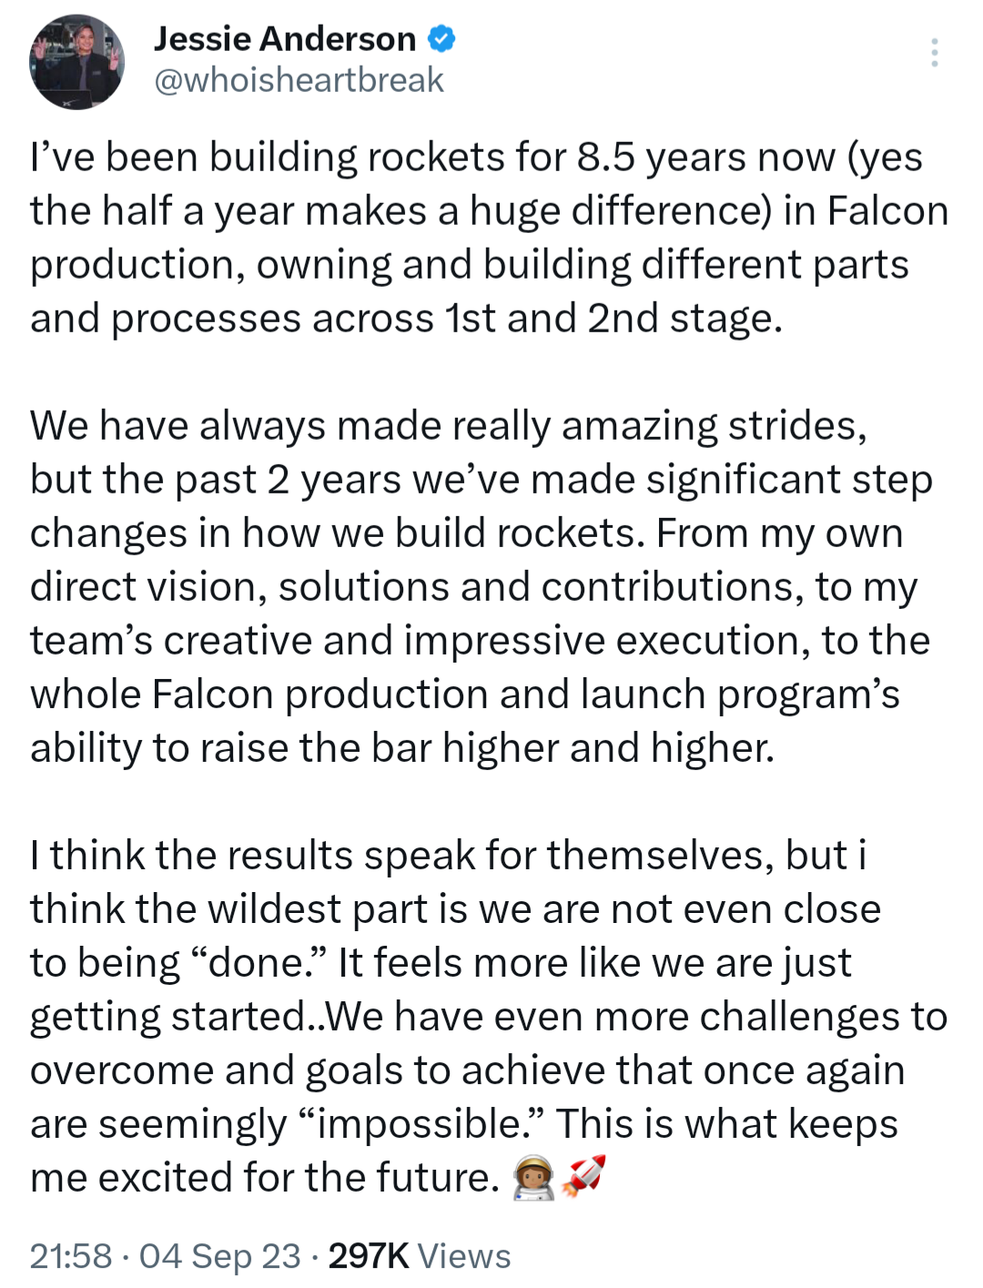Click the line "and processes across 1st and 2nd stage."
The height and width of the screenshot is (1288, 983).
point(406,319)
